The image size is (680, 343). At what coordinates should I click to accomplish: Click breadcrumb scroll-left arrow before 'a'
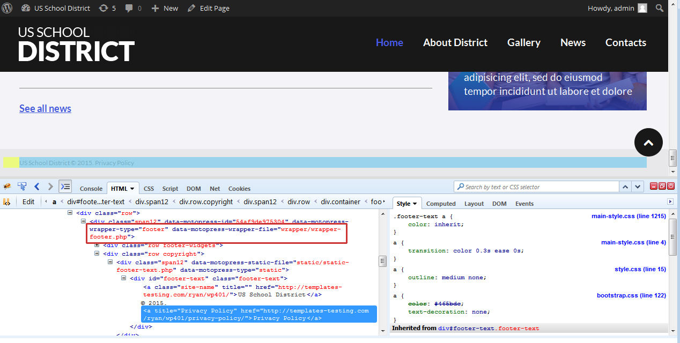pyautogui.click(x=46, y=202)
